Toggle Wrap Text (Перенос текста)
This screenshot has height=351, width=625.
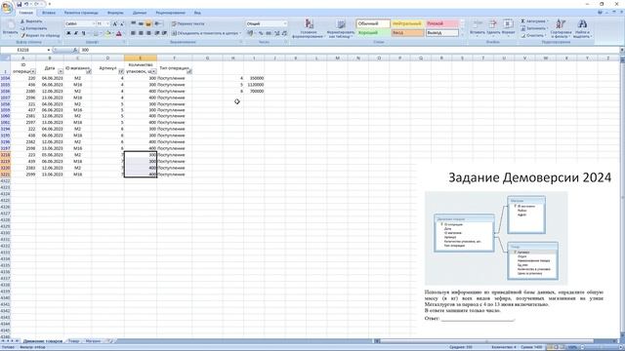[x=188, y=23]
